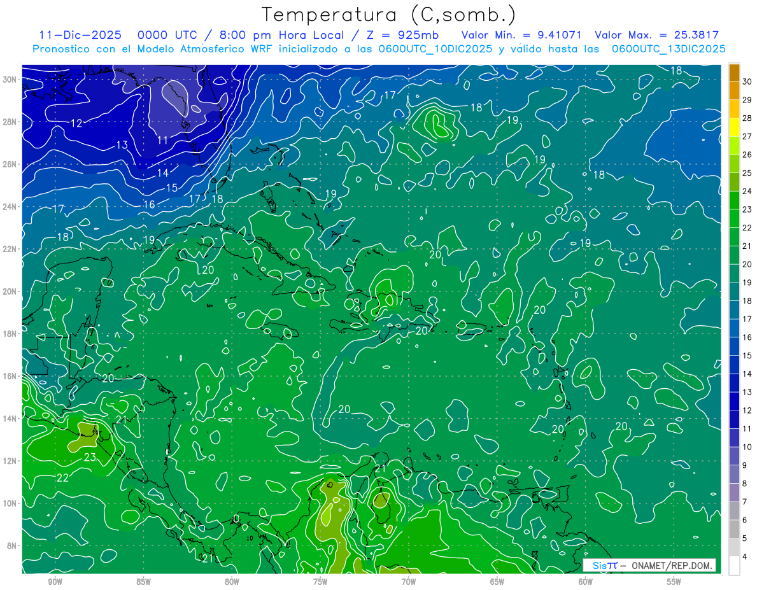Click the yellow swatch between 27 and 28
764x590 pixels.
point(734,127)
